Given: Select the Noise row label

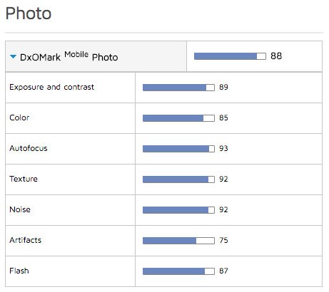Looking at the screenshot, I should [x=20, y=209].
